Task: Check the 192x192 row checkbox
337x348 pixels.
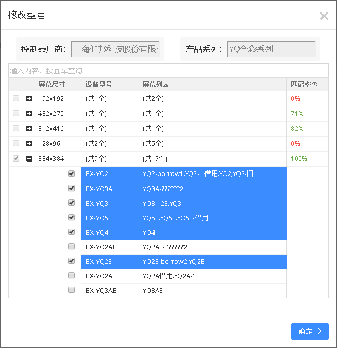Action: (16, 98)
